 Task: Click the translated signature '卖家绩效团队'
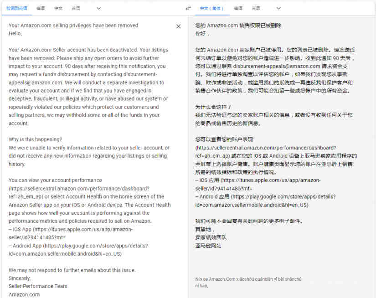(x=211, y=237)
